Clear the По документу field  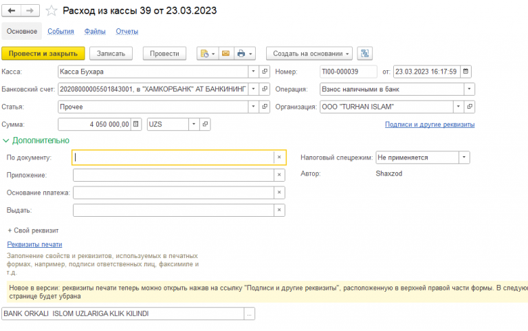click(x=279, y=157)
